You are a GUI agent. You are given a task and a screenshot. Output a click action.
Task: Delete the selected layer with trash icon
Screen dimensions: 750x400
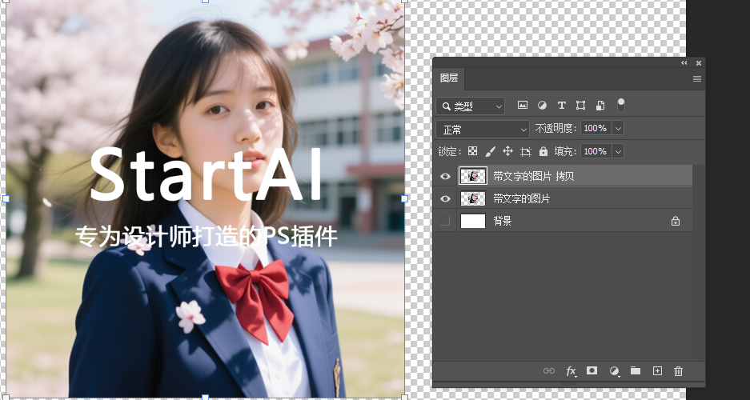[x=679, y=371]
